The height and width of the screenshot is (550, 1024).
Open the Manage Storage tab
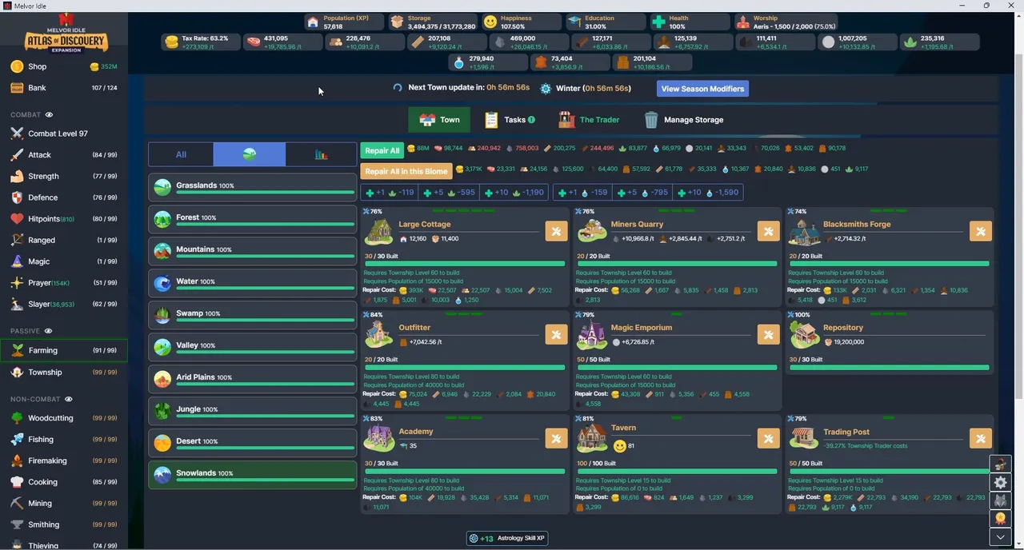pyautogui.click(x=684, y=120)
